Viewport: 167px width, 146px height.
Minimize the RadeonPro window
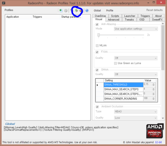(148, 2)
